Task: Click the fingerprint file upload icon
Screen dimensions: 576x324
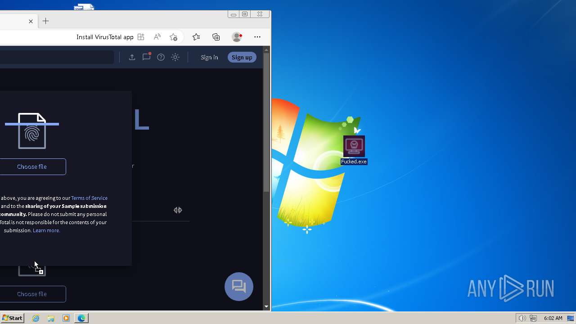Action: [x=32, y=131]
